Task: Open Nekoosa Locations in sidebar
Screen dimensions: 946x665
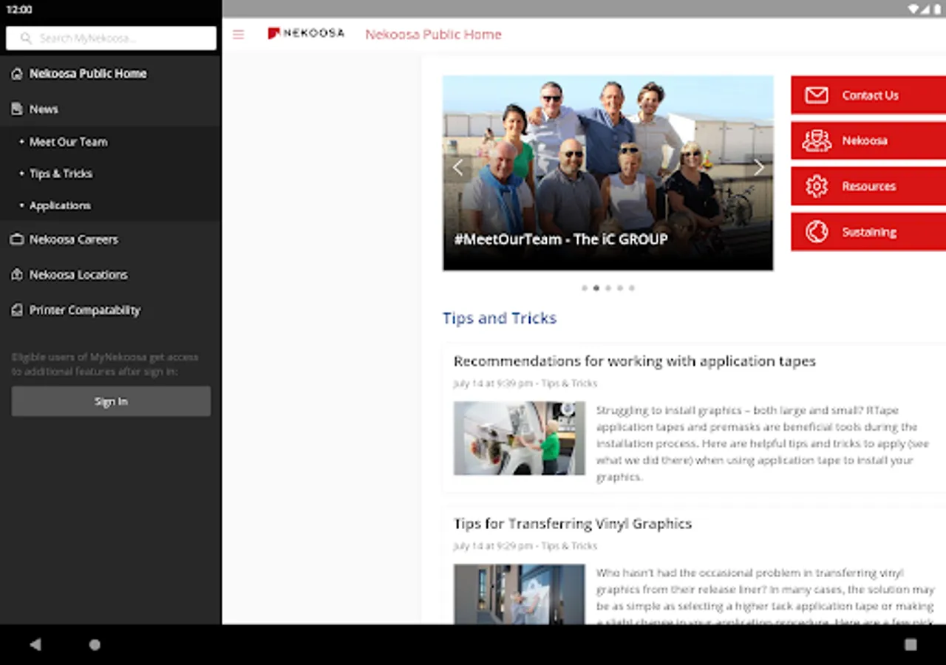Action: pos(111,275)
